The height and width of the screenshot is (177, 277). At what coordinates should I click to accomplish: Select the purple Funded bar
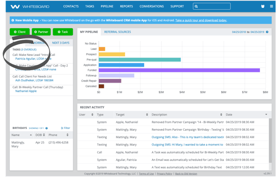tap(179, 70)
